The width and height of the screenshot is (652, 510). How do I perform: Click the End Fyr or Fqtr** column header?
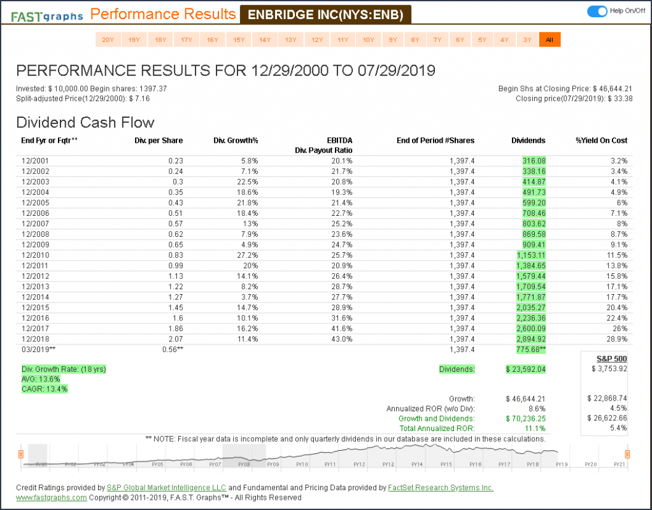pos(49,141)
